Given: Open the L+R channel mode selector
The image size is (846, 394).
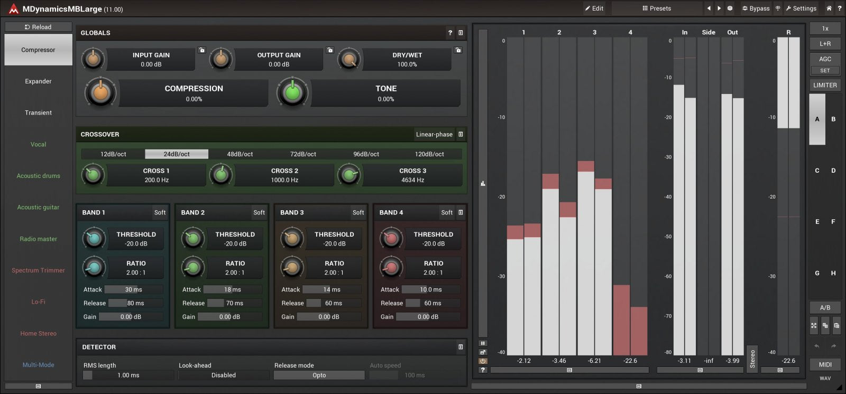Looking at the screenshot, I should pyautogui.click(x=825, y=44).
